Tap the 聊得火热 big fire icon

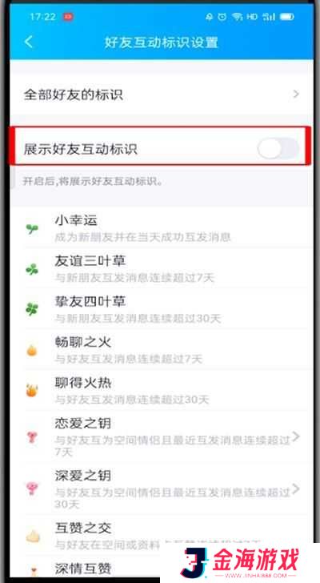[32, 391]
